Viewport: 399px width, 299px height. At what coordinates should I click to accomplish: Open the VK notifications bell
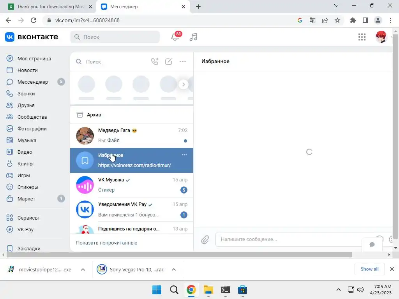(x=175, y=37)
